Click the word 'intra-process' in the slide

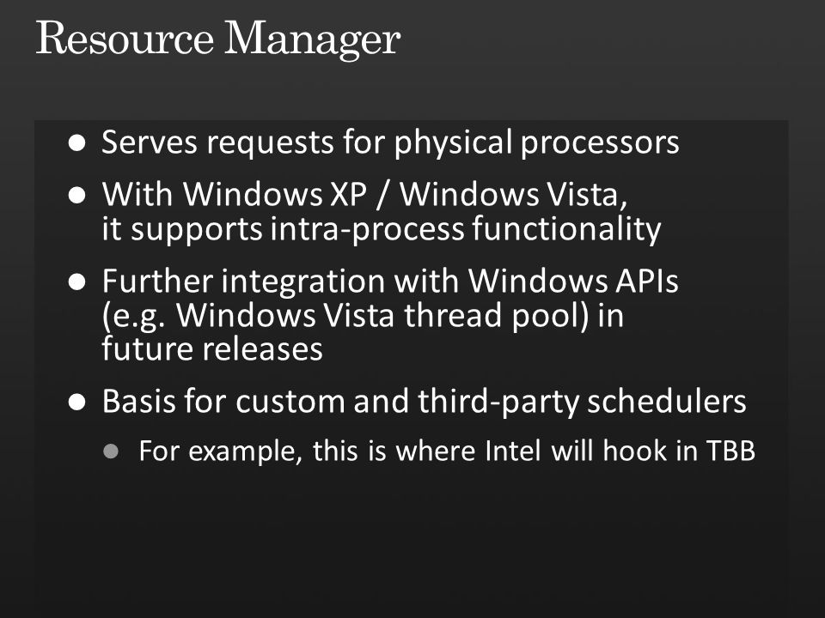pos(367,230)
